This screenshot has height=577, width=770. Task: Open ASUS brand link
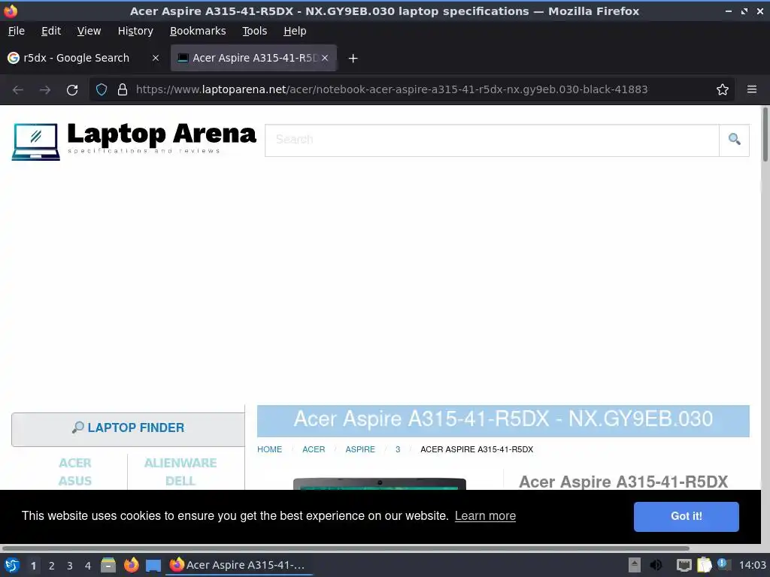coord(75,482)
